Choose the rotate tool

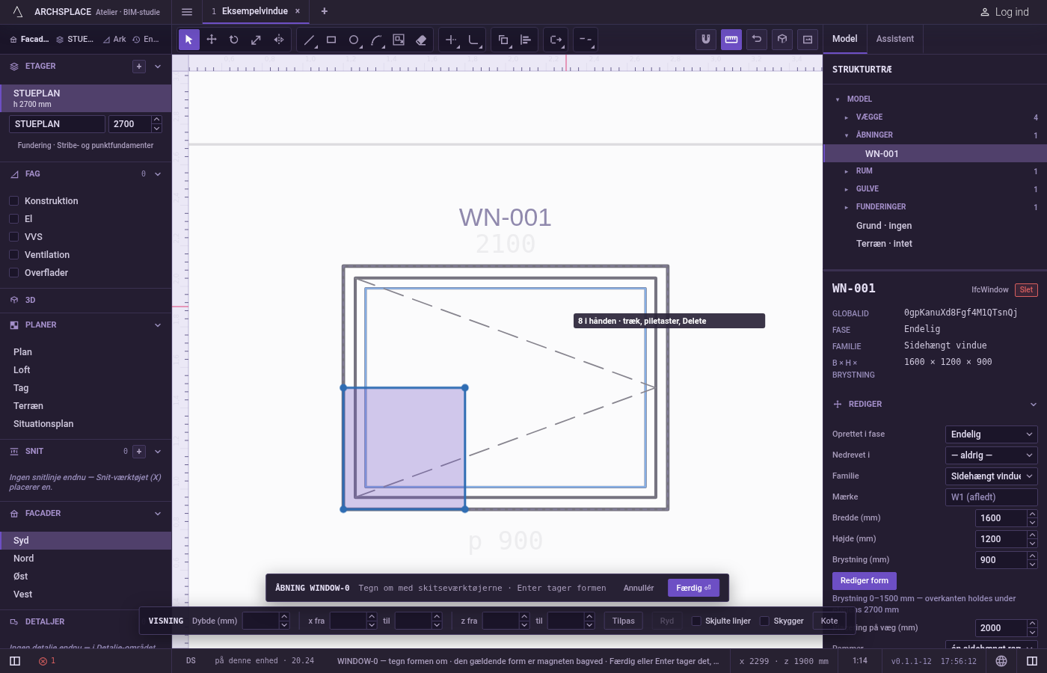(234, 40)
